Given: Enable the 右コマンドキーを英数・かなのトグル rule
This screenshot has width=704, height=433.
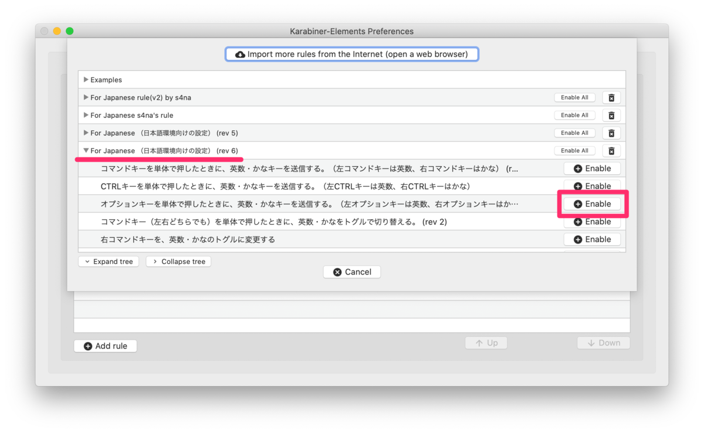Looking at the screenshot, I should (x=592, y=239).
